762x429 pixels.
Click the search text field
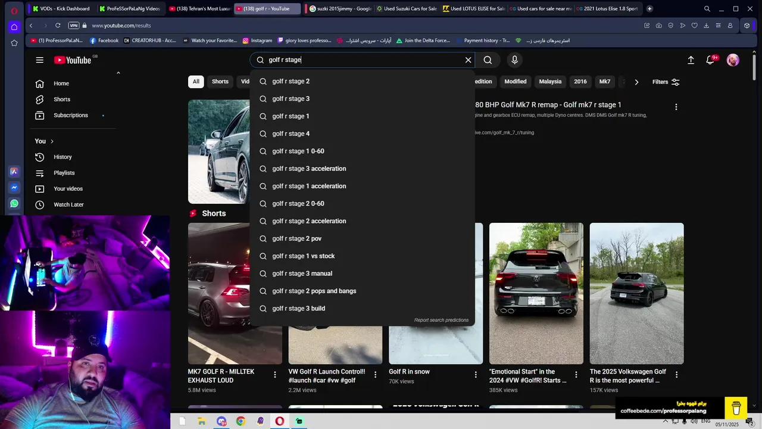point(364,60)
